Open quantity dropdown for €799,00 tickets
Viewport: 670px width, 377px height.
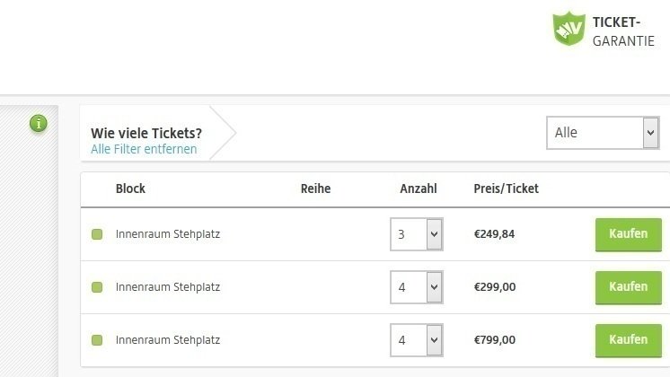point(417,340)
